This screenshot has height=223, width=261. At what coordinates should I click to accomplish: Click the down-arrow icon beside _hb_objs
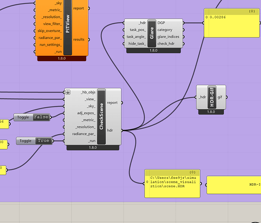coord(68,92)
